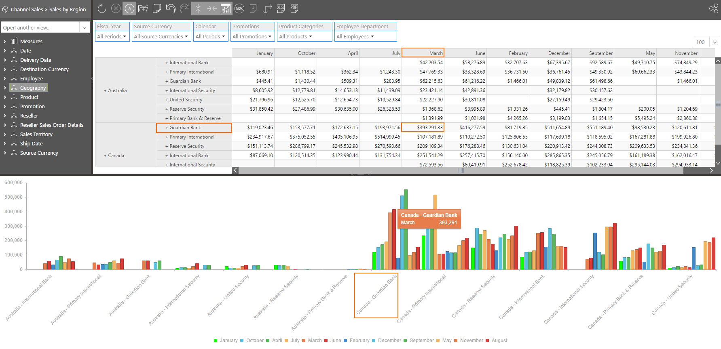Image resolution: width=721 pixels, height=349 pixels.
Task: Click the grid horizontal scrollbar thumb
Action: point(461,170)
